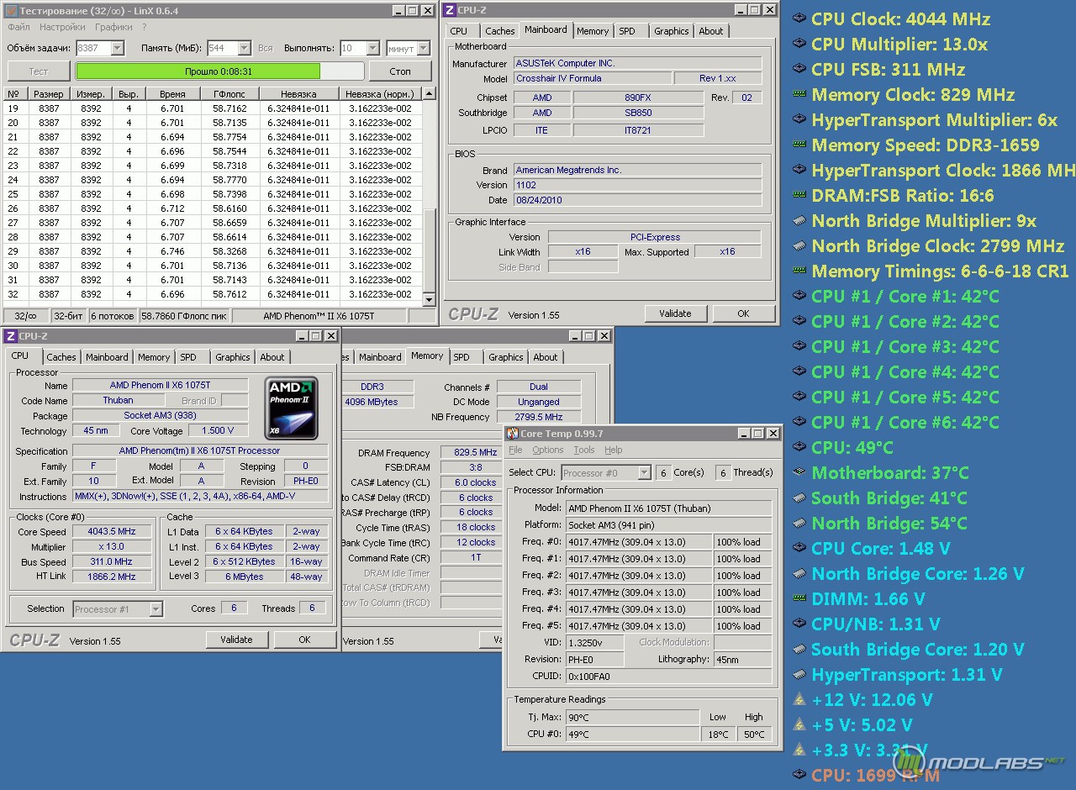Switch to SPD tab in Mainboard CPU-Z window
Screen dimensions: 1076x790
[x=627, y=31]
